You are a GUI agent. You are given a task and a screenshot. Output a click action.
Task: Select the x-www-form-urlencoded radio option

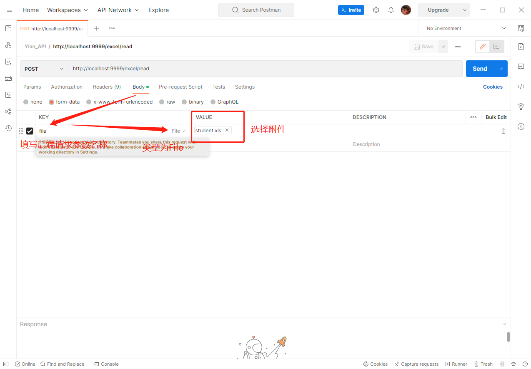point(89,102)
